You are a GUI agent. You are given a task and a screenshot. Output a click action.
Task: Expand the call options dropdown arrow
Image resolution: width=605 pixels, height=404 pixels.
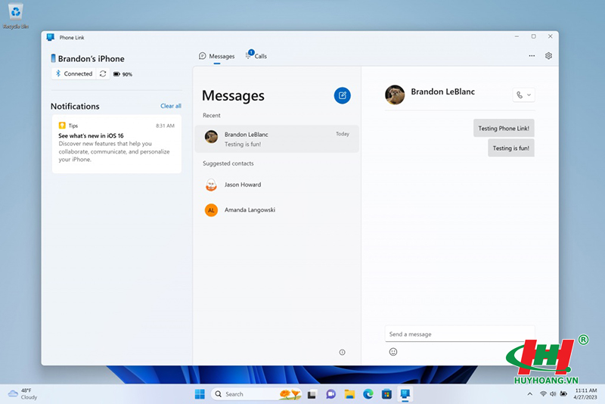[529, 95]
